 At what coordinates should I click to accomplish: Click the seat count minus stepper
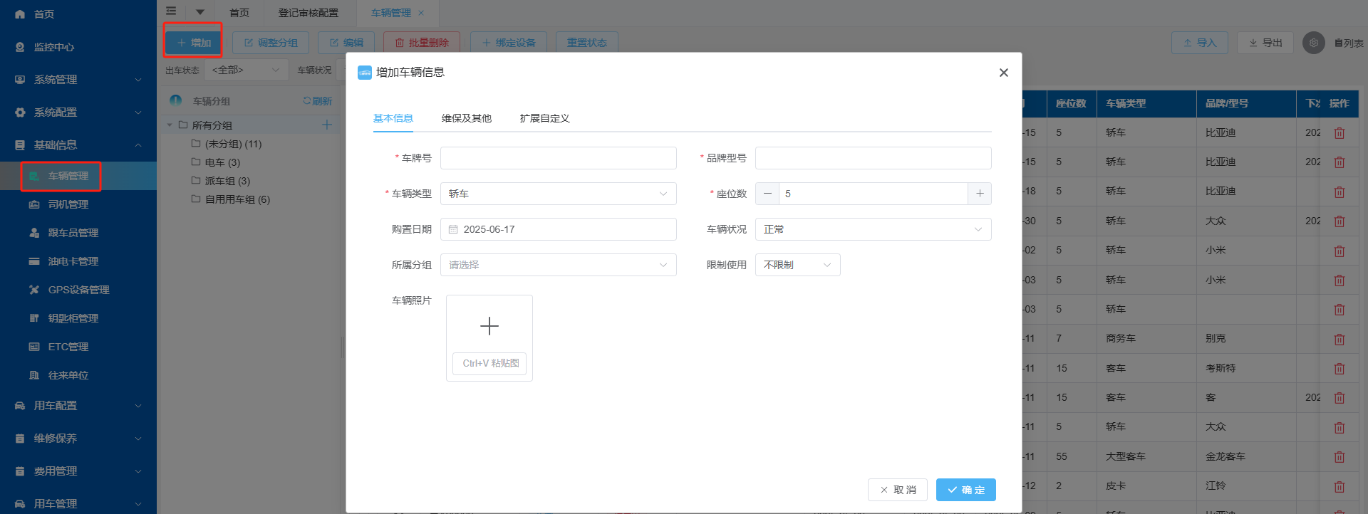(767, 194)
